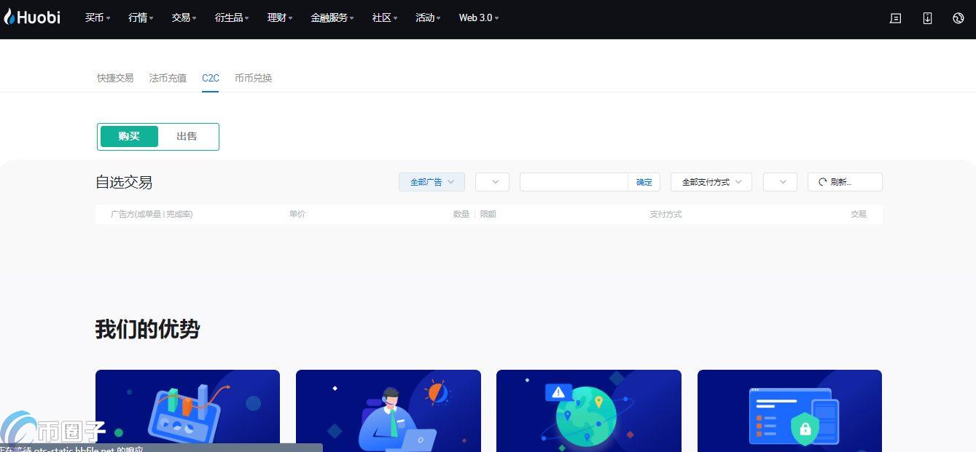Viewport: 976px width, 452px height.
Task: Click the globe with warning illustration card
Action: [x=588, y=411]
